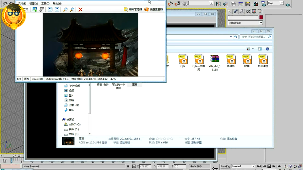Switch to the Utilities command panel tab
This screenshot has width=303, height=170.
[260, 11]
